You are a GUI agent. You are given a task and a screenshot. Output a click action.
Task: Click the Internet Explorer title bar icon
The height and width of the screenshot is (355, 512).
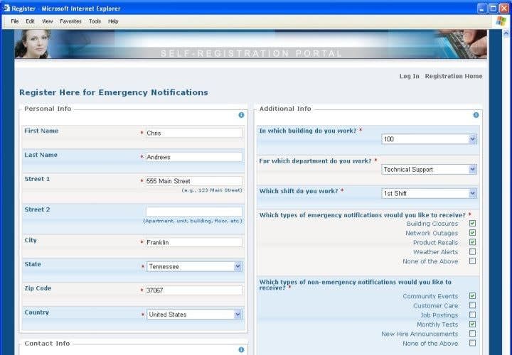coord(6,8)
